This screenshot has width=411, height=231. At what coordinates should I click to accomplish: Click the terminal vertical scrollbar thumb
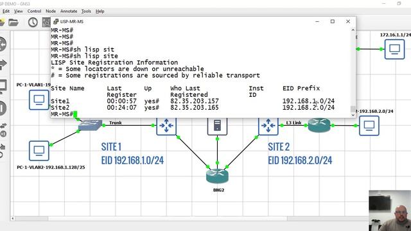[x=353, y=108]
